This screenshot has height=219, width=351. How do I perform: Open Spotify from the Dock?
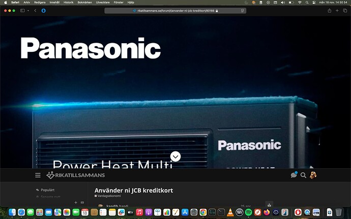point(248,212)
